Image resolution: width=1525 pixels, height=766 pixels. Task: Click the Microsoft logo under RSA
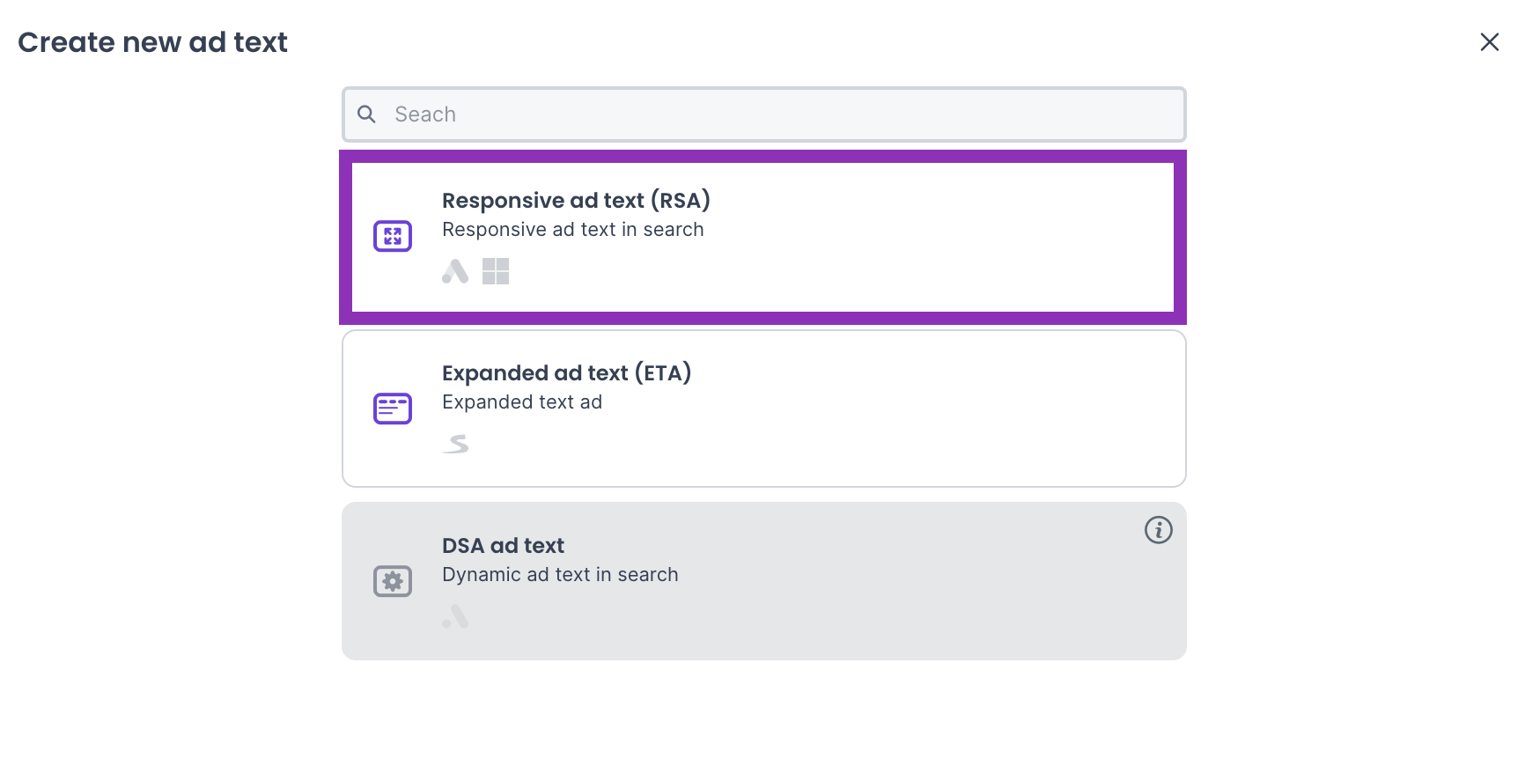coord(496,271)
